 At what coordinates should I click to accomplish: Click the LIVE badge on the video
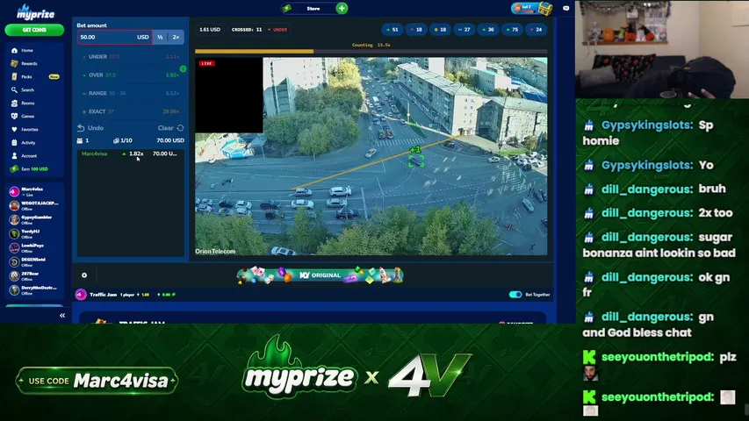[207, 63]
